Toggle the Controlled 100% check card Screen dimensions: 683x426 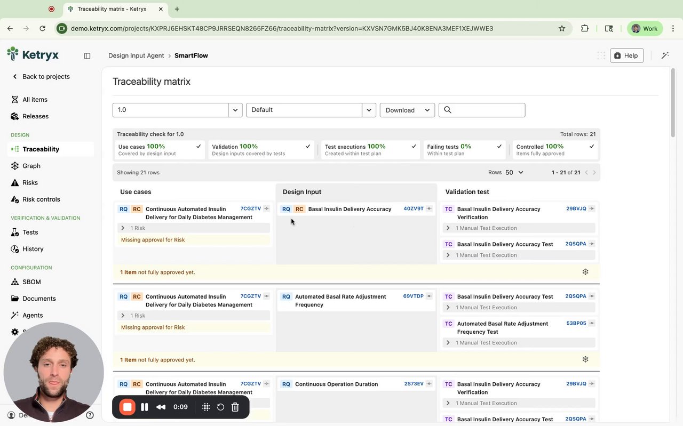[554, 149]
